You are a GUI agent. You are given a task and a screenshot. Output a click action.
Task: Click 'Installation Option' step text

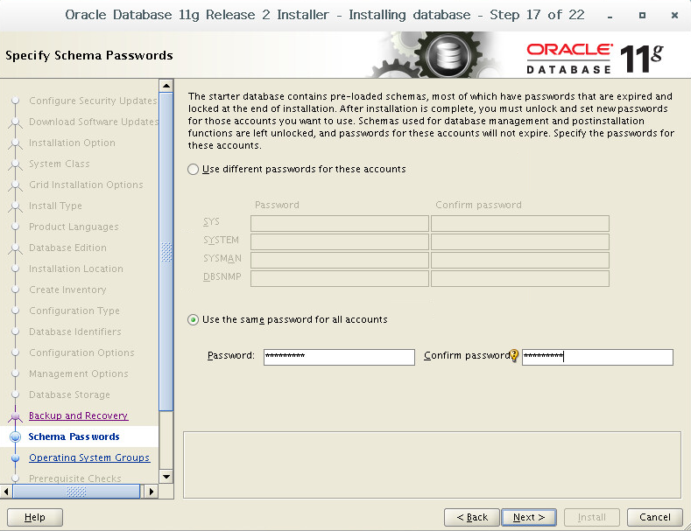[x=72, y=143]
